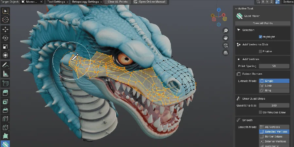Set Smooth Mode to All Vertices

274,127
